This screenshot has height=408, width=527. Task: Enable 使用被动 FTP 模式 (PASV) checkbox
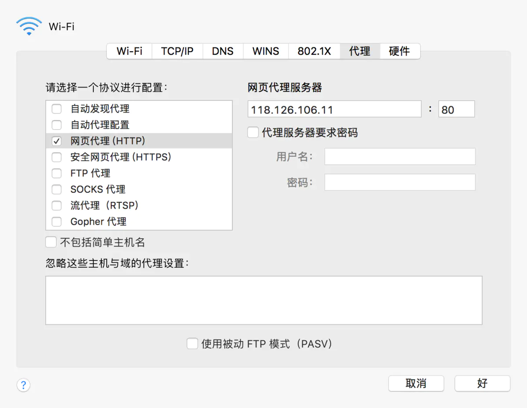point(192,344)
